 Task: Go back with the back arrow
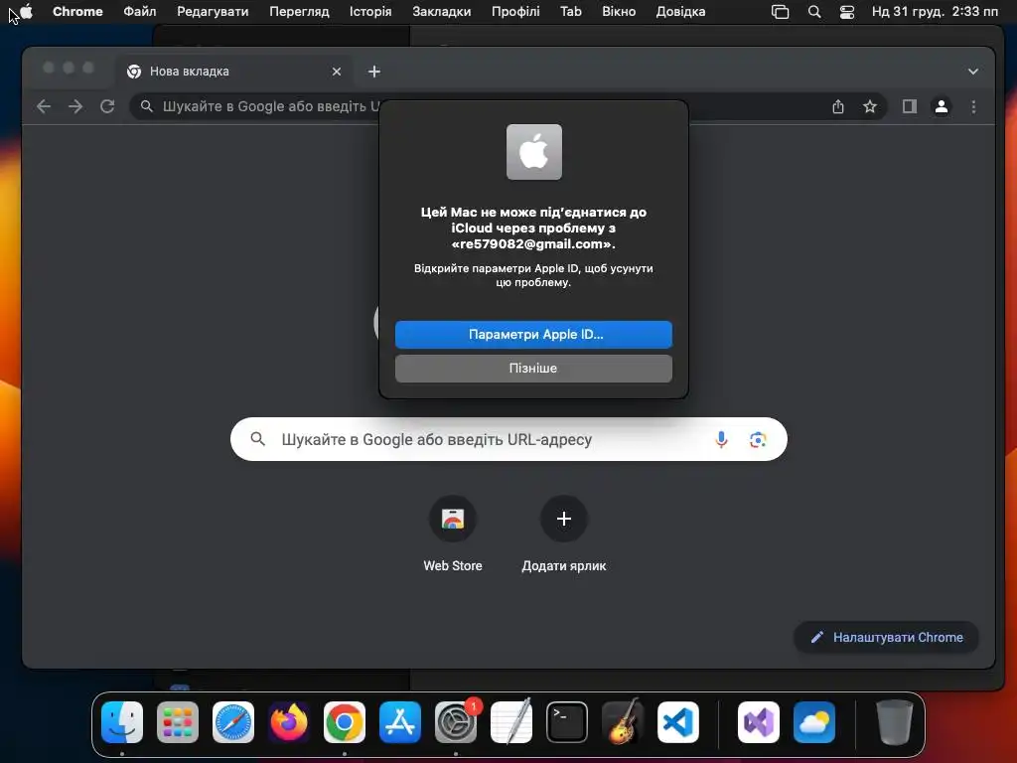point(44,106)
